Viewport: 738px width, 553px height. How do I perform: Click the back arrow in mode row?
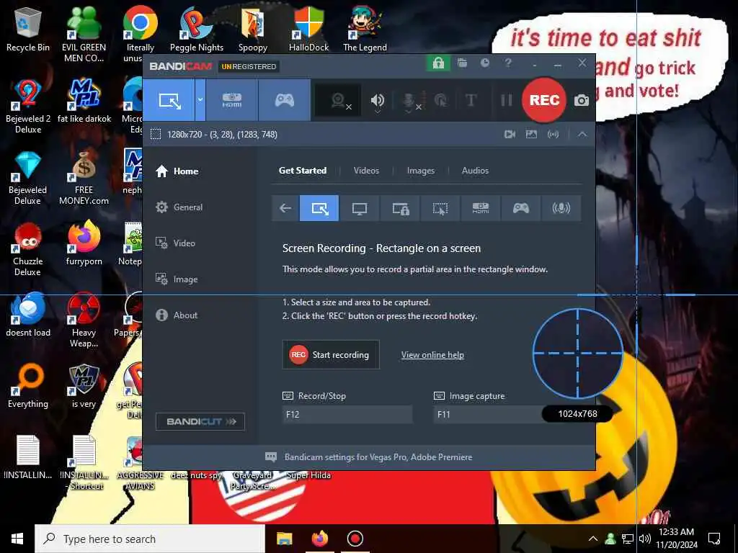point(285,208)
